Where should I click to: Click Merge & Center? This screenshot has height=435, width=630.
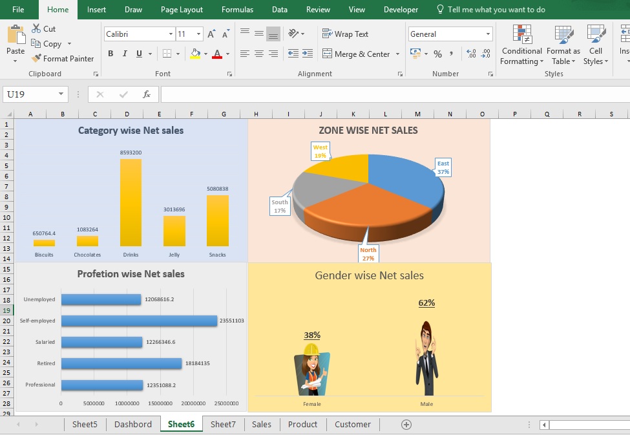click(x=356, y=54)
